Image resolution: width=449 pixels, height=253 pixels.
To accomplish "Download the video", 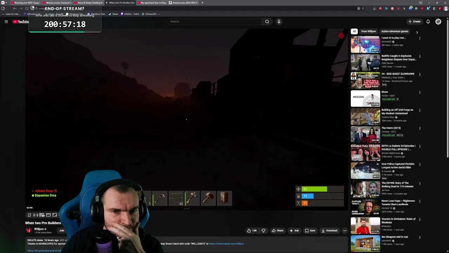I will click(x=329, y=231).
